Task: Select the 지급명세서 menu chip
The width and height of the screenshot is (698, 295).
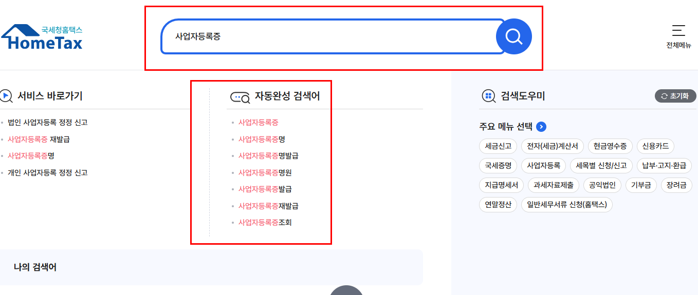Action: (x=501, y=185)
